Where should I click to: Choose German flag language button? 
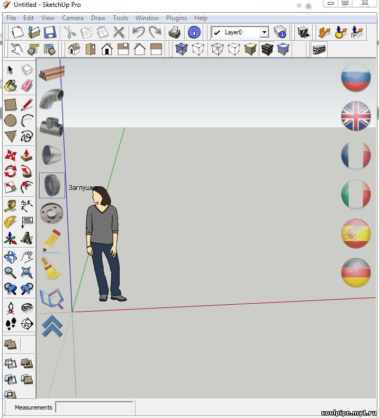click(356, 272)
